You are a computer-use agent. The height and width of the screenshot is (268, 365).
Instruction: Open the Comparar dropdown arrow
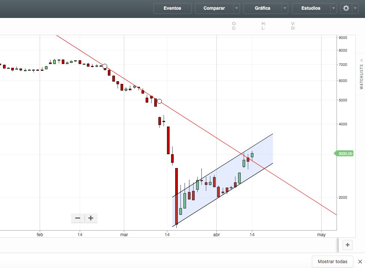tap(237, 8)
